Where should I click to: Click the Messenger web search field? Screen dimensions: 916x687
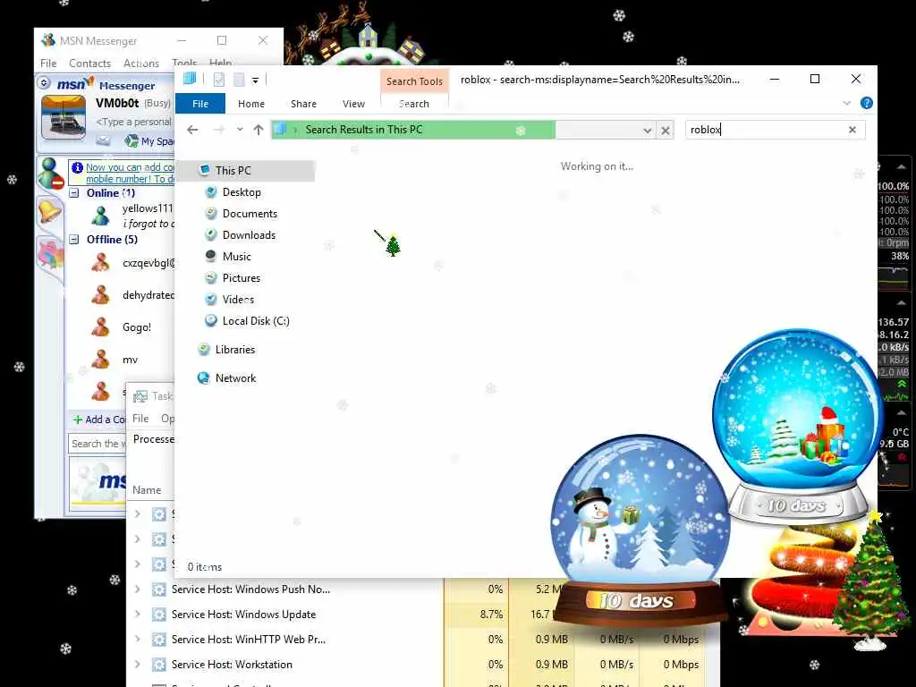pyautogui.click(x=97, y=444)
